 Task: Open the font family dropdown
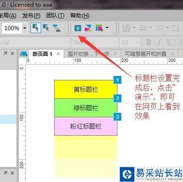click(x=67, y=42)
